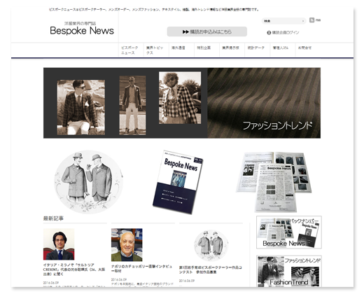Click the 購読お申込みはこちら subscription button

pyautogui.click(x=207, y=31)
